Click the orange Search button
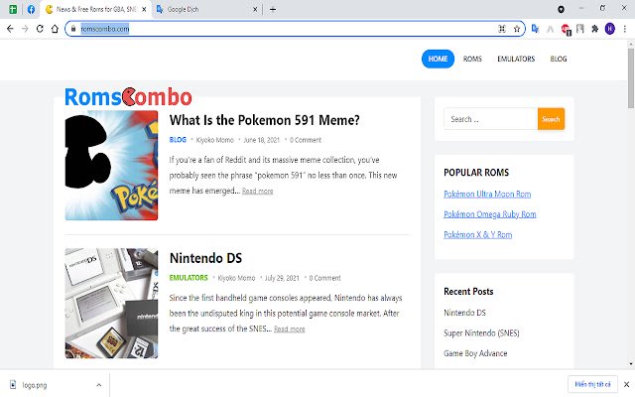 (x=551, y=119)
